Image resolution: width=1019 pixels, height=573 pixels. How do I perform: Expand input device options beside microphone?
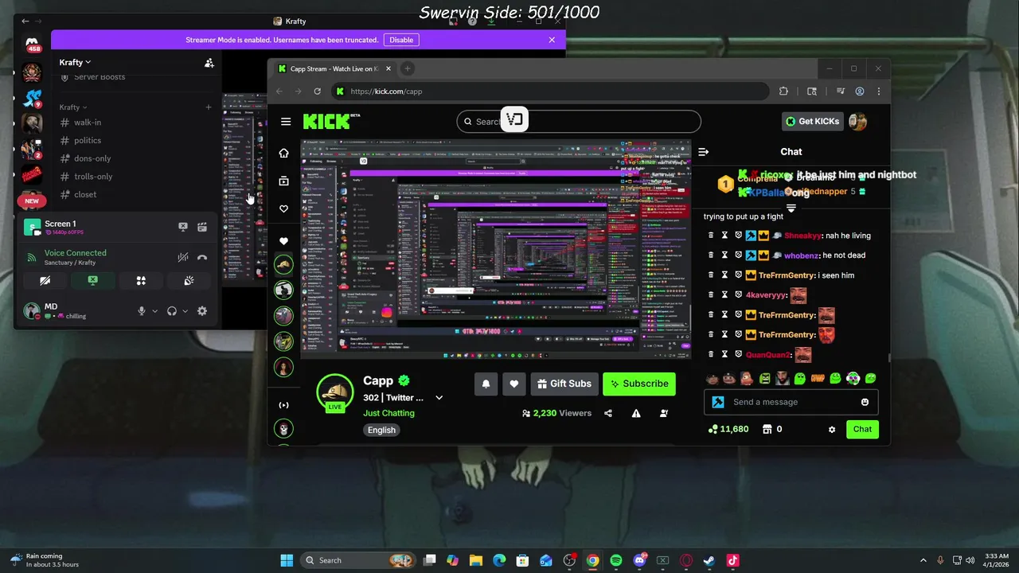[154, 311]
